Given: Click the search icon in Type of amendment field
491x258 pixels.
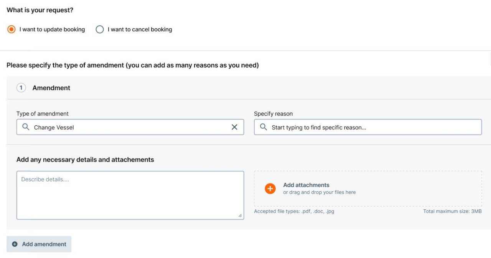Looking at the screenshot, I should pos(26,127).
